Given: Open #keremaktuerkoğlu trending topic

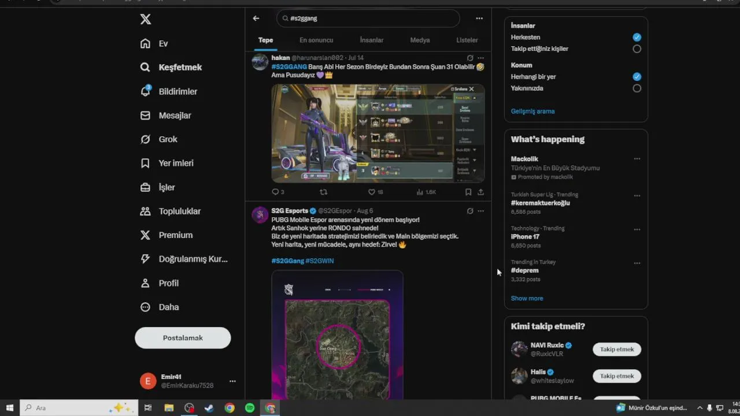Looking at the screenshot, I should [x=576, y=203].
